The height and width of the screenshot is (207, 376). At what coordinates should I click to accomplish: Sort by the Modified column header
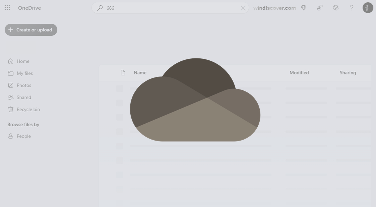(299, 73)
